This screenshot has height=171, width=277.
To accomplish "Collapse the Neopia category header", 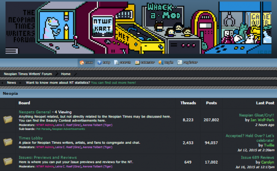I will pos(138,93).
